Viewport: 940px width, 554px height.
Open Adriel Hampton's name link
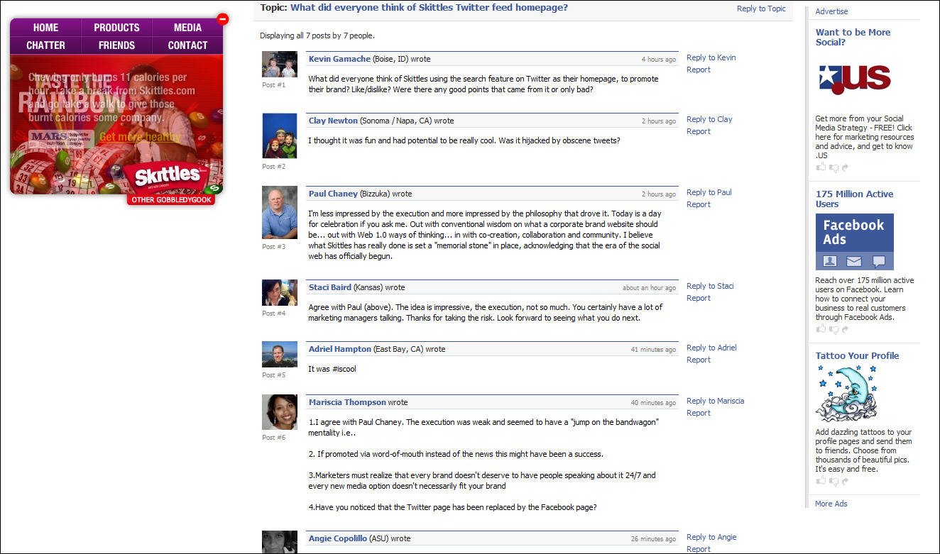click(340, 349)
